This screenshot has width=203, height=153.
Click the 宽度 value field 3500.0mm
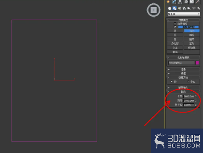[x=189, y=101]
